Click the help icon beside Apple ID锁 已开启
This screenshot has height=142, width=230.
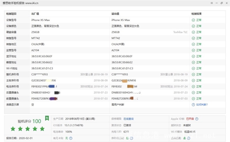click(197, 119)
